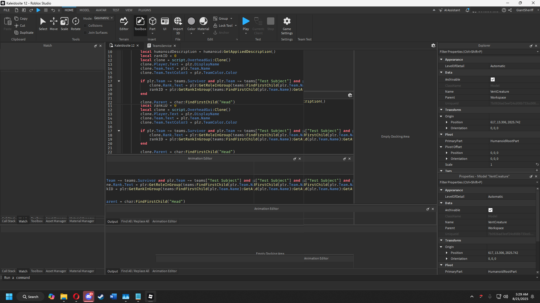Viewport: 540px width, 303px height.
Task: Switch to the TeamsService script tab
Action: pos(162,46)
